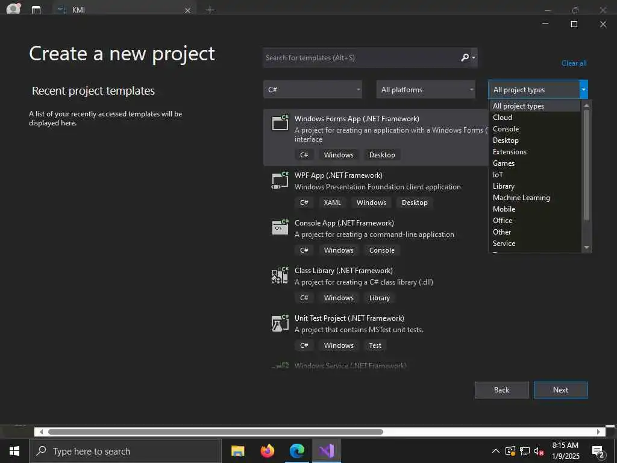Click the Clear all link
The image size is (617, 463).
point(574,63)
